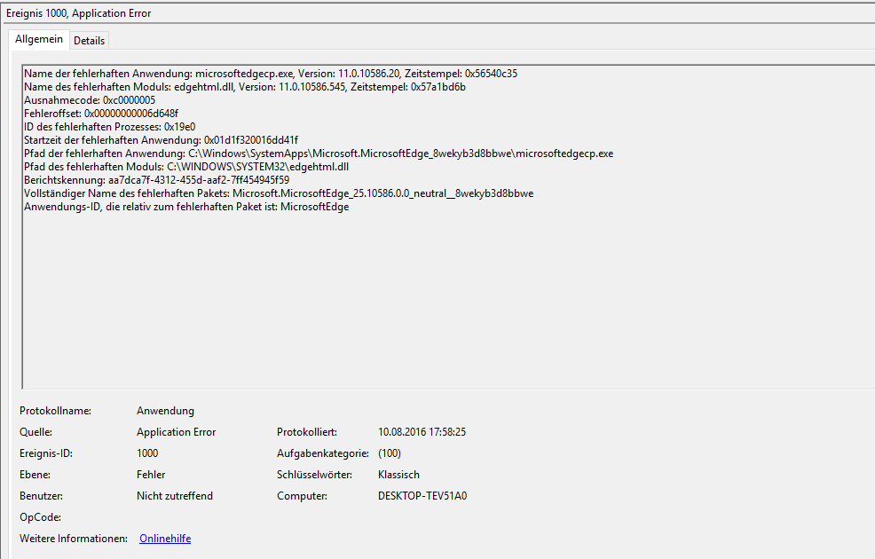Click the Ereignis-ID value 1000
Screen dimensions: 875x559
(x=147, y=453)
